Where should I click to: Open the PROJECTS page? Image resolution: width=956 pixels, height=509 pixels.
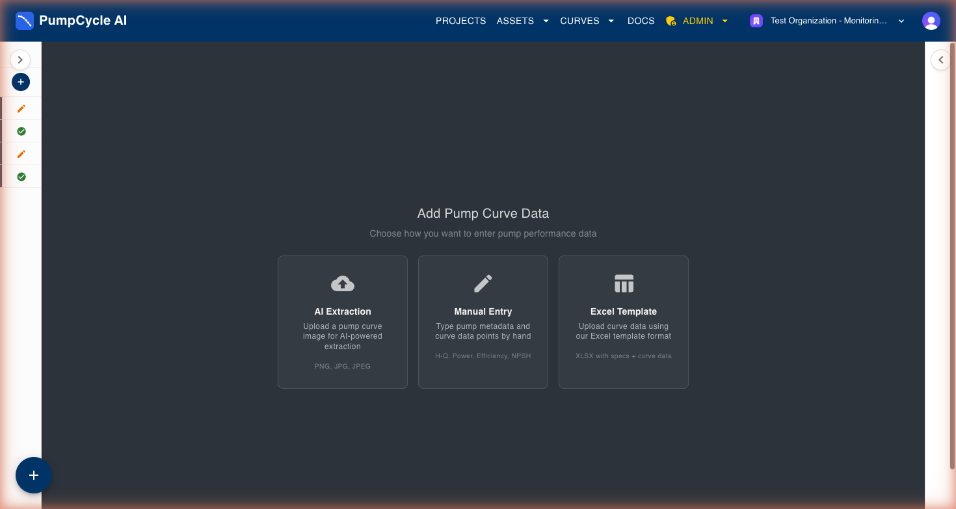[460, 21]
